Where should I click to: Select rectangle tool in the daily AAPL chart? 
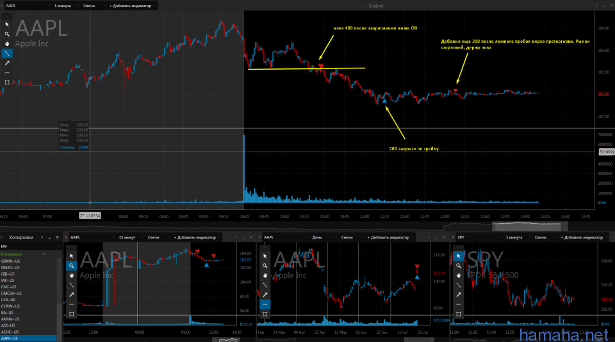click(x=265, y=314)
